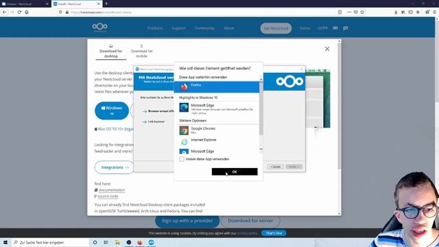
Task: Click the Windows download button
Action: click(112, 110)
